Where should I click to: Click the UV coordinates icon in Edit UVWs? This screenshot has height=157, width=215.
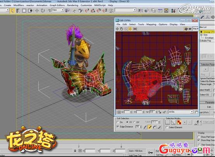pos(190,29)
